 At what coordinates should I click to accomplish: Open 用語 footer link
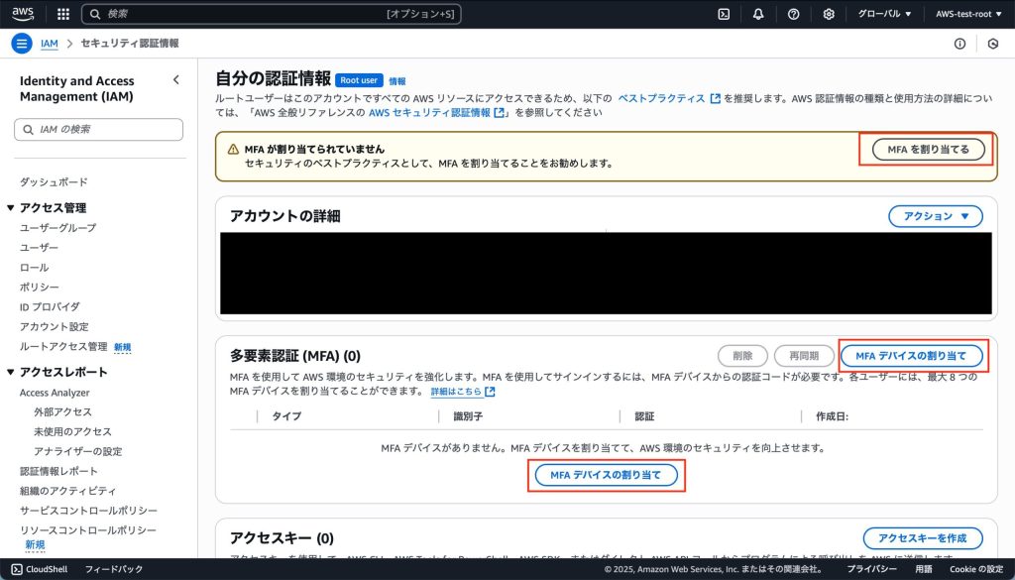924,569
